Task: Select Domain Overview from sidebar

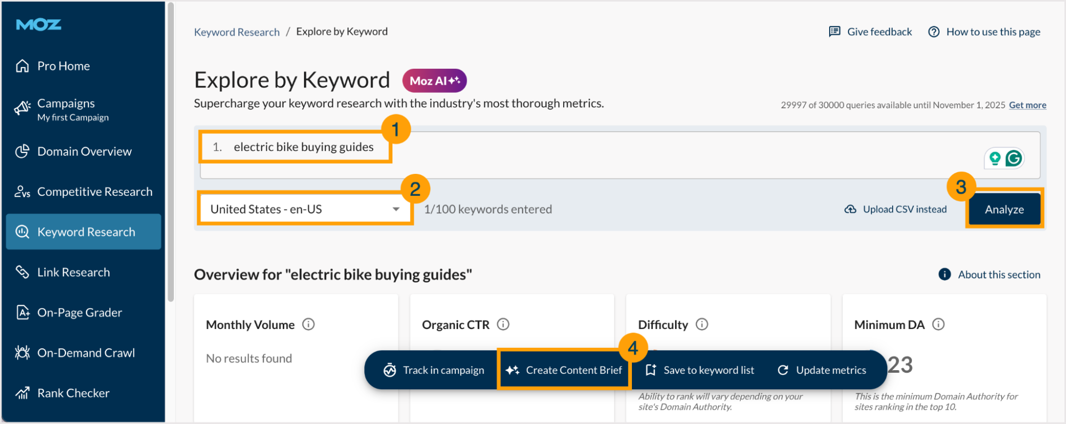Action: (84, 151)
